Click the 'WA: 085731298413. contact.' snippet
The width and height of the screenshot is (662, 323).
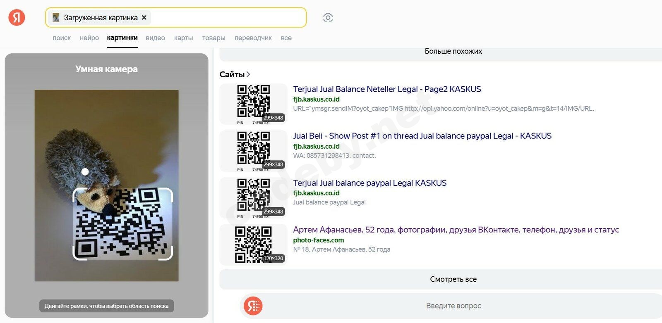[x=335, y=156]
